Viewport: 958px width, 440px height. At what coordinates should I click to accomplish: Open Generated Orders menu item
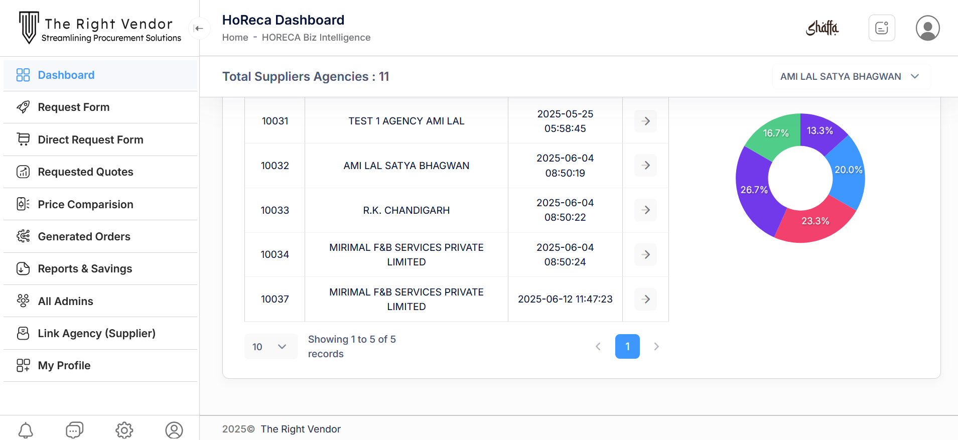100,236
